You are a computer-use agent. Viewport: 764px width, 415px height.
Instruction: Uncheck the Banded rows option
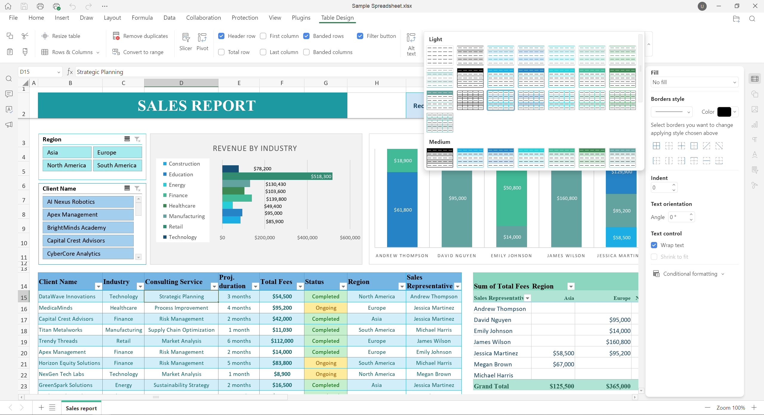click(x=306, y=36)
